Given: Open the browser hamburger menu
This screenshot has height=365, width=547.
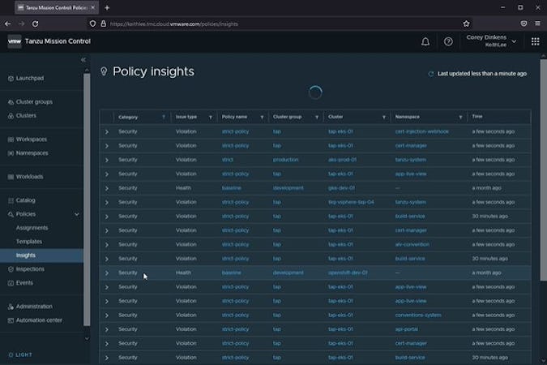Looking at the screenshot, I should 537,24.
